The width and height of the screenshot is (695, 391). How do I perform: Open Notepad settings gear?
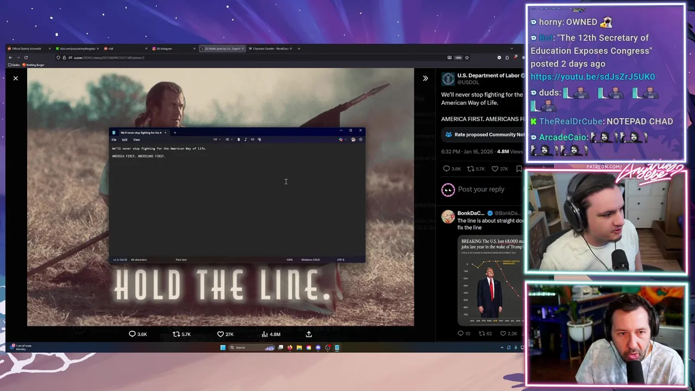point(361,140)
